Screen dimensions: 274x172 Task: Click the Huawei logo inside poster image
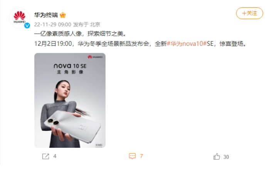point(95,57)
